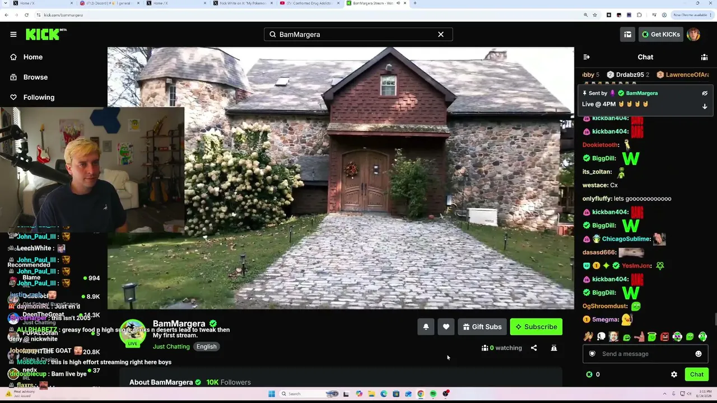Reload the page
The width and height of the screenshot is (717, 403).
(x=26, y=15)
